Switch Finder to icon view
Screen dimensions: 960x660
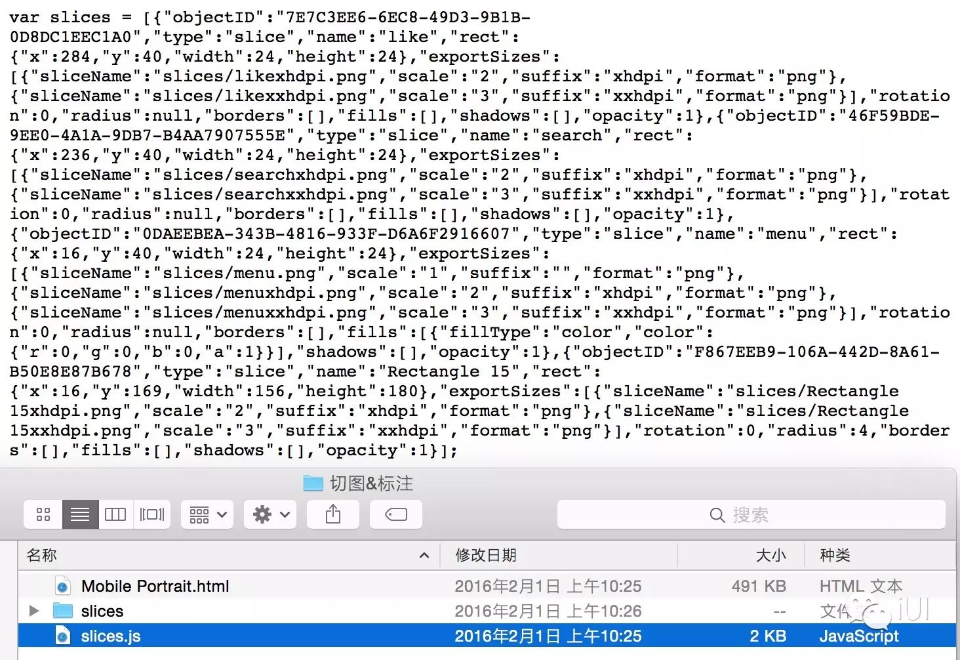[x=43, y=514]
